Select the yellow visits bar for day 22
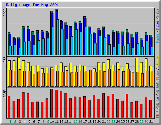Image resolution: width=161 pixels, height=125 pixels. (108, 64)
